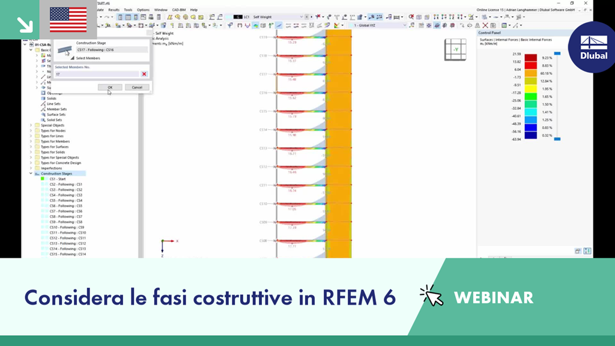The image size is (615, 346).
Task: Go to next load case arrow
Action: 312,17
